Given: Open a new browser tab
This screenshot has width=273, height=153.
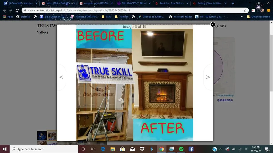Looking at the screenshot, I should click(233, 3).
